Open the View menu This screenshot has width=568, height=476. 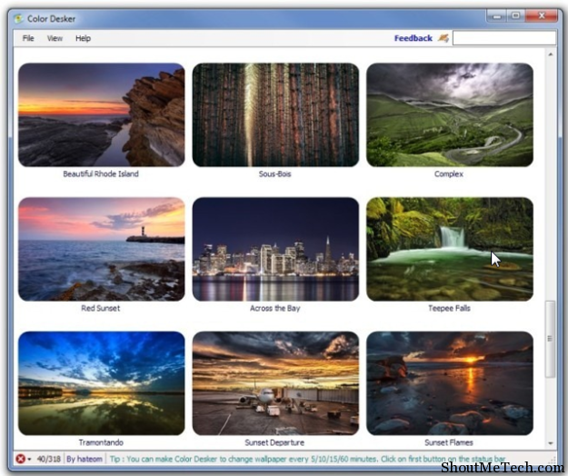(x=55, y=38)
